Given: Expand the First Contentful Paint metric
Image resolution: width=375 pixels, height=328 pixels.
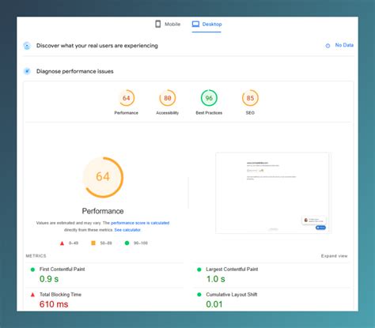Looking at the screenshot, I should [104, 275].
